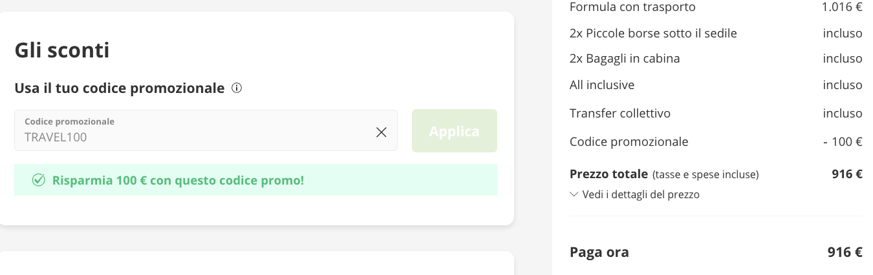Click the info icon beside promo code heading
Image resolution: width=873 pixels, height=275 pixels.
coord(237,88)
